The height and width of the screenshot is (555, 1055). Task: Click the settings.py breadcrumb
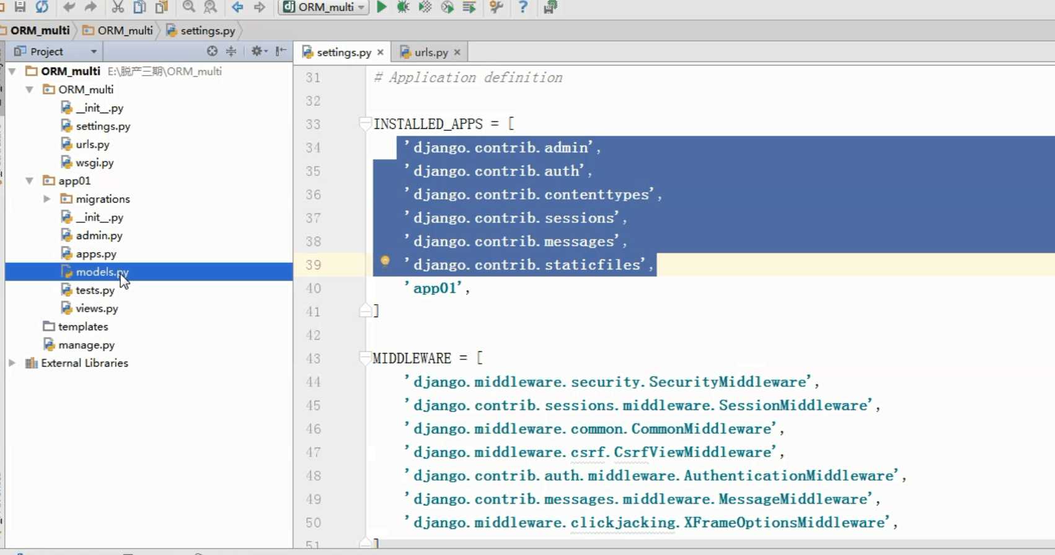coord(201,30)
